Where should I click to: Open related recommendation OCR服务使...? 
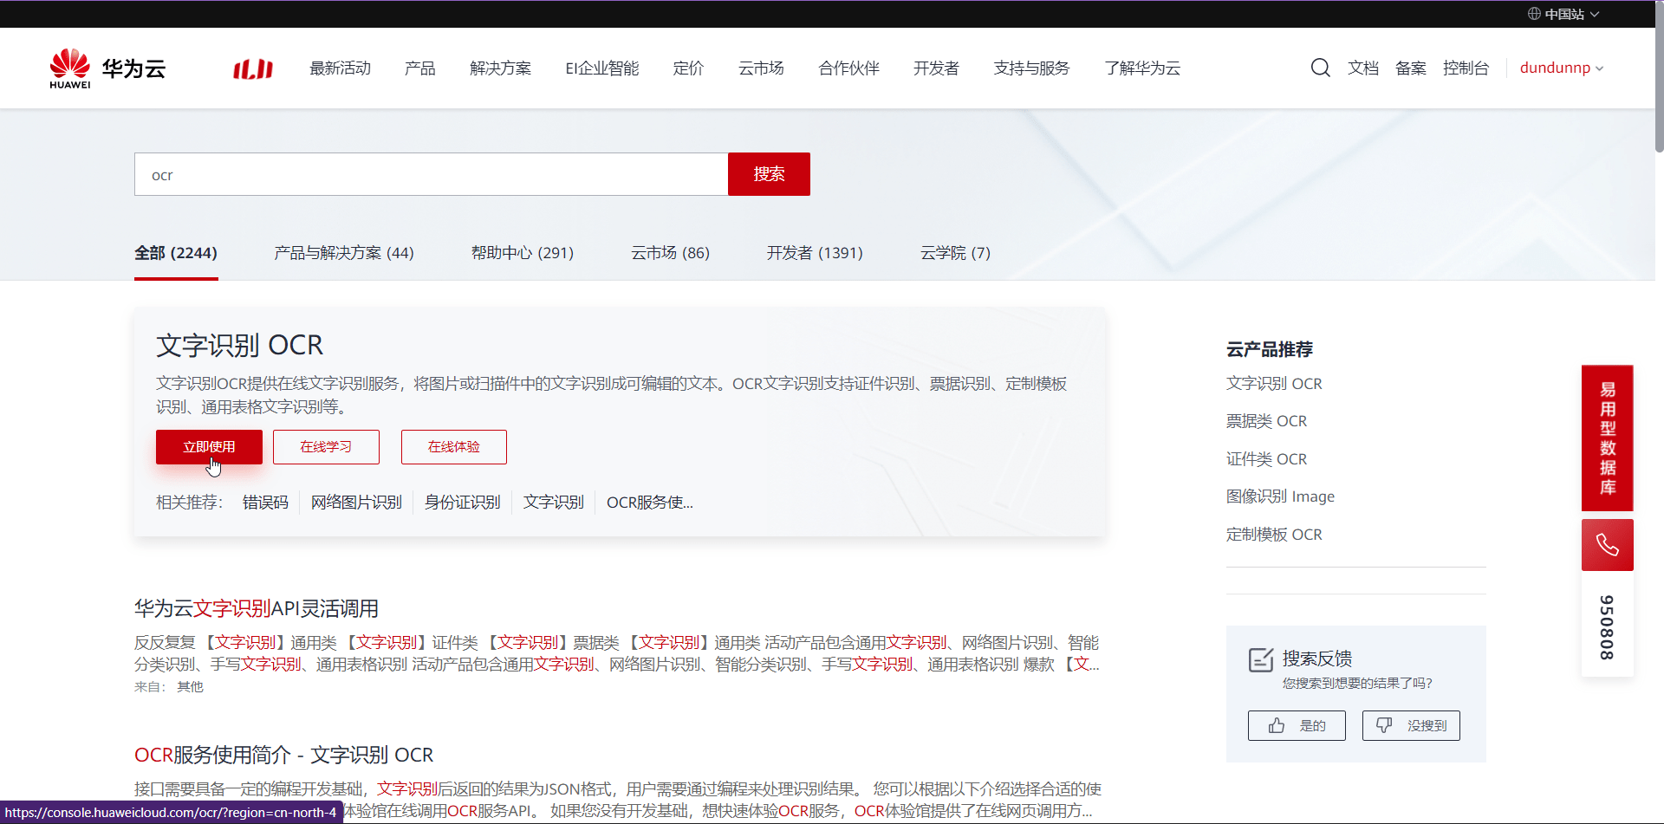click(x=650, y=503)
